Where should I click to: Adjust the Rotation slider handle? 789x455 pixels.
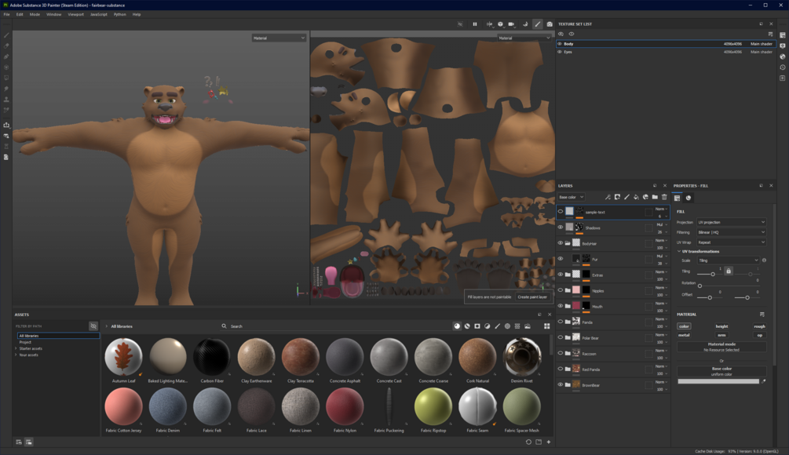[700, 286]
